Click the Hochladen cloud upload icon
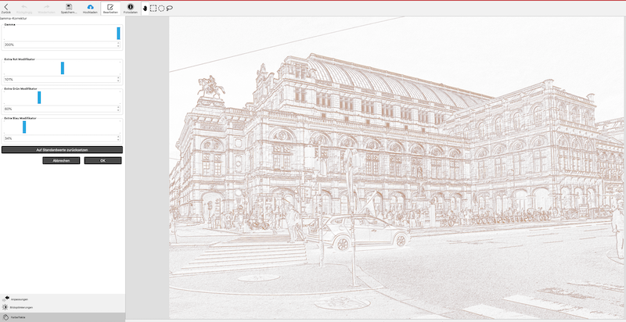 point(90,7)
